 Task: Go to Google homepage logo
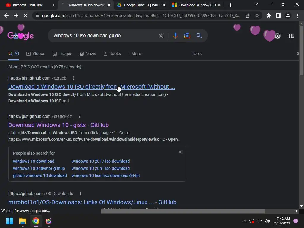pyautogui.click(x=20, y=36)
